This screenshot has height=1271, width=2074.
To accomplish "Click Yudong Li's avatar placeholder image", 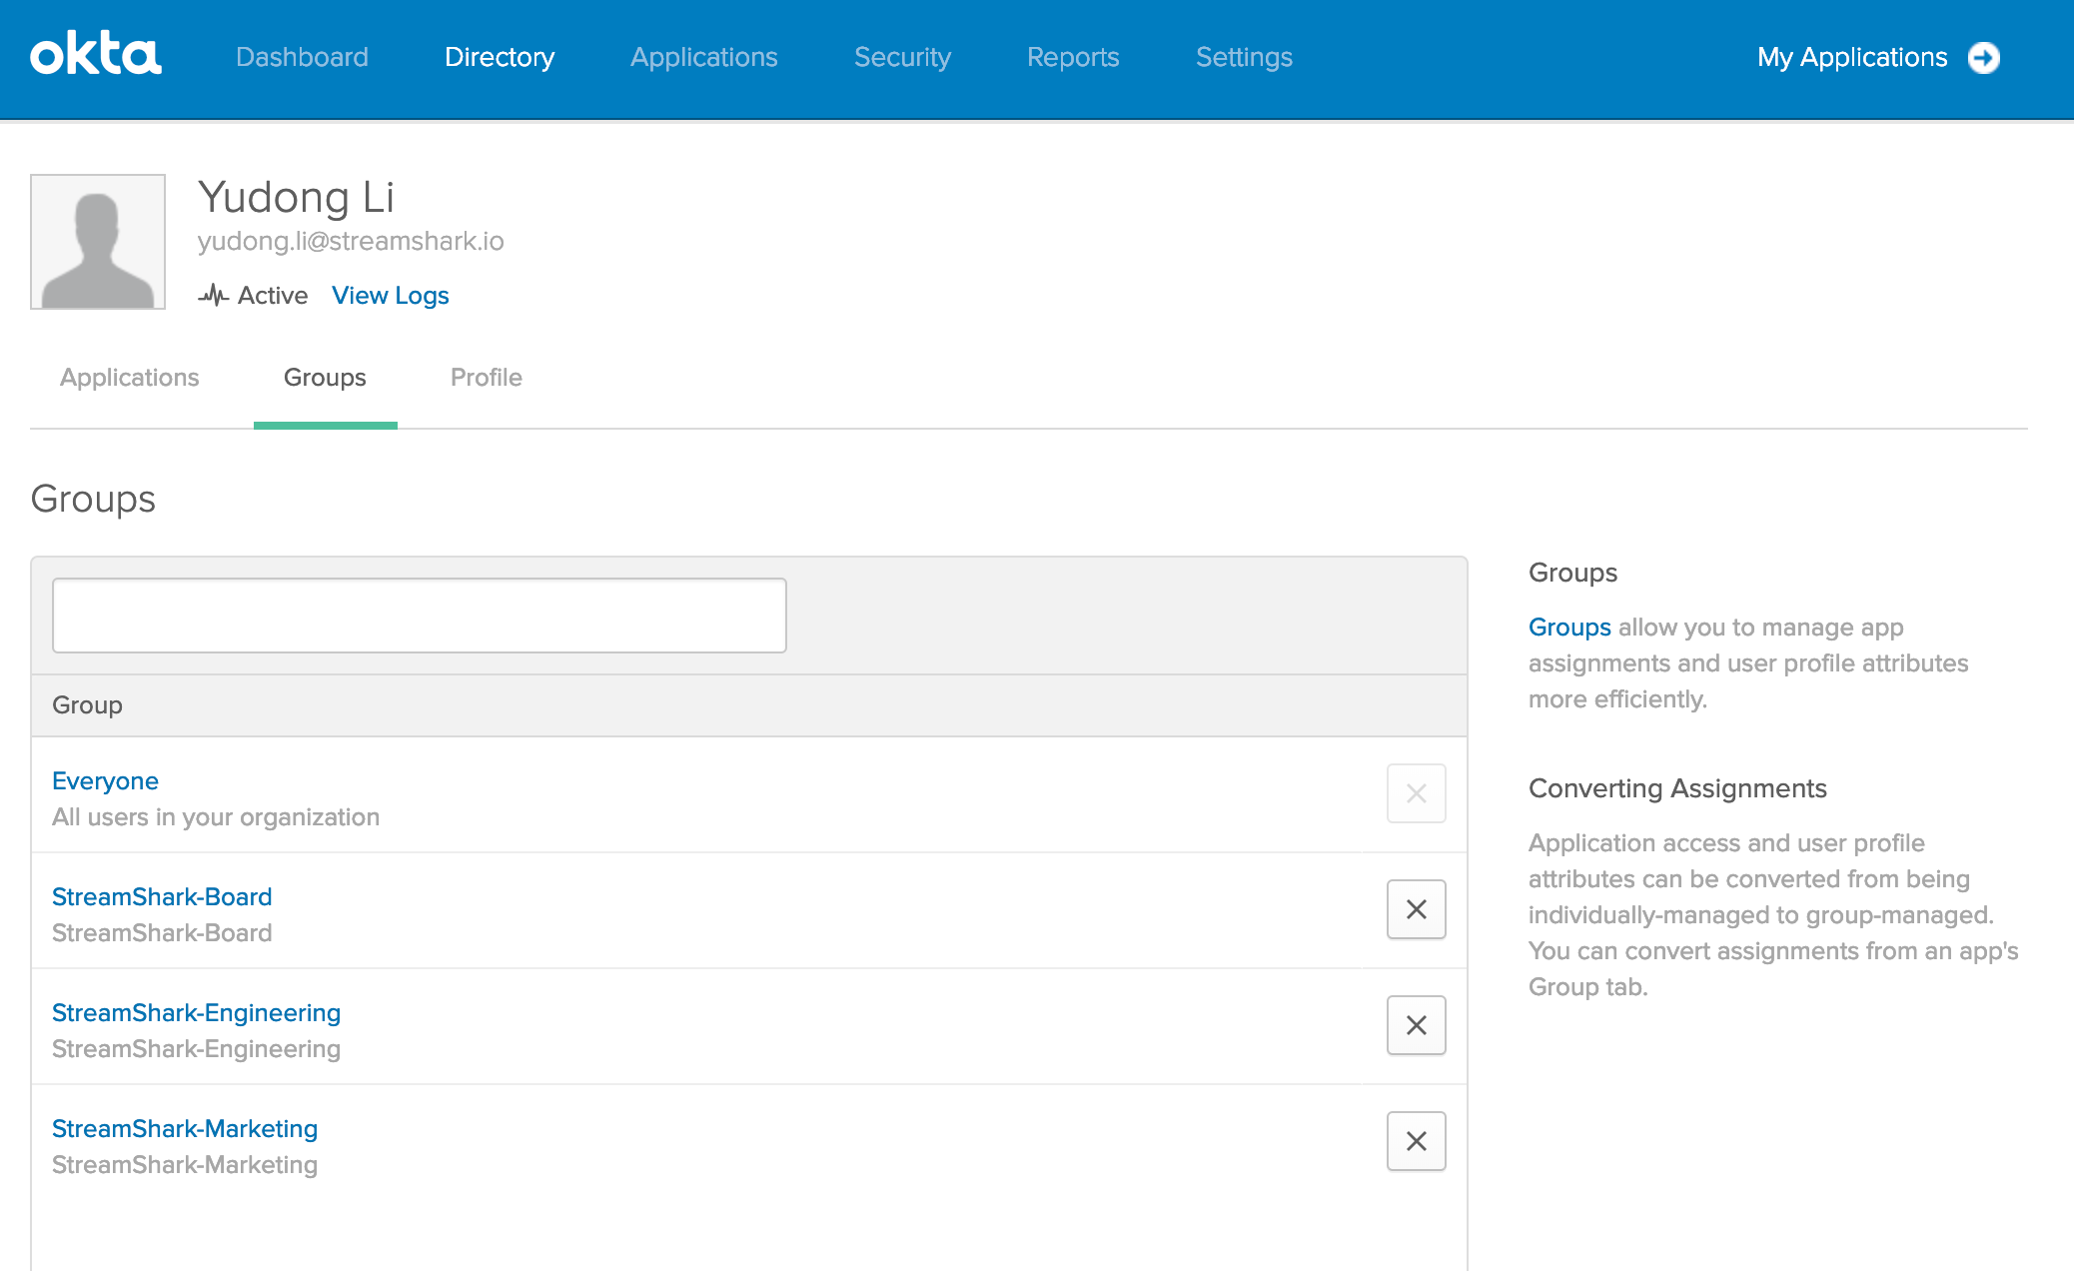I will pyautogui.click(x=98, y=242).
